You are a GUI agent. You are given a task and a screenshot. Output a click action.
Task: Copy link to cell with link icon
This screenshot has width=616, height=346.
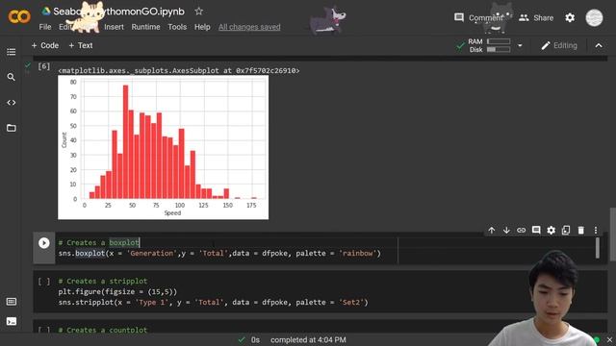(x=522, y=230)
